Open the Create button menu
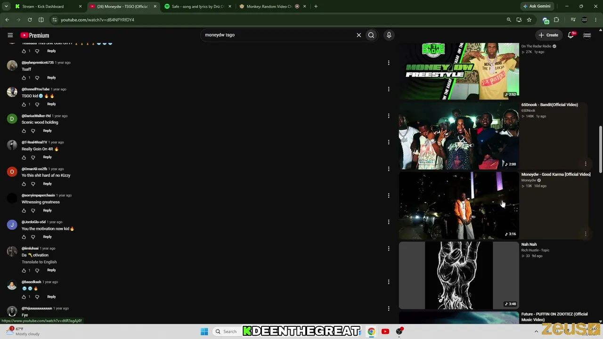Screen dimensions: 603x339 [548, 35]
